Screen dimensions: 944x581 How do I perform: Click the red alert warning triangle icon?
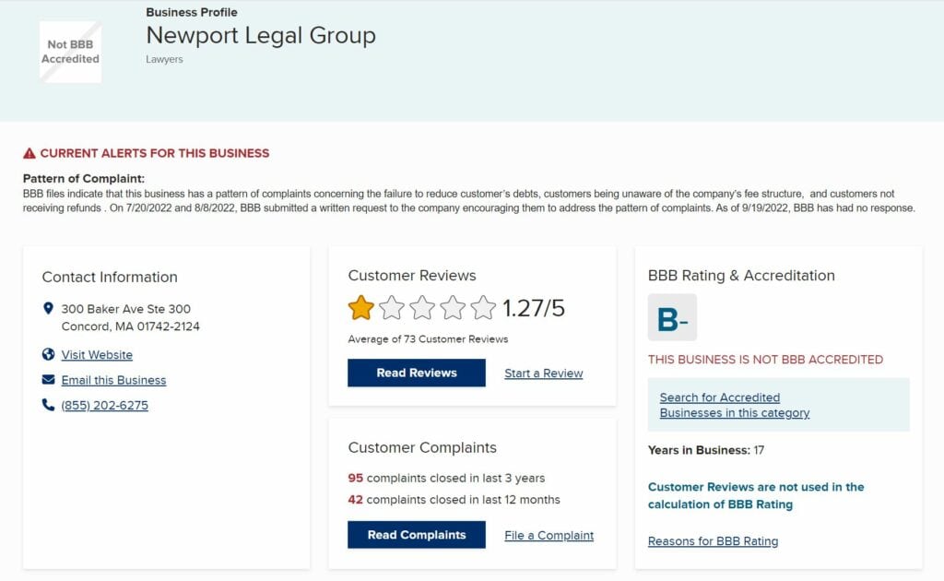pyautogui.click(x=29, y=153)
